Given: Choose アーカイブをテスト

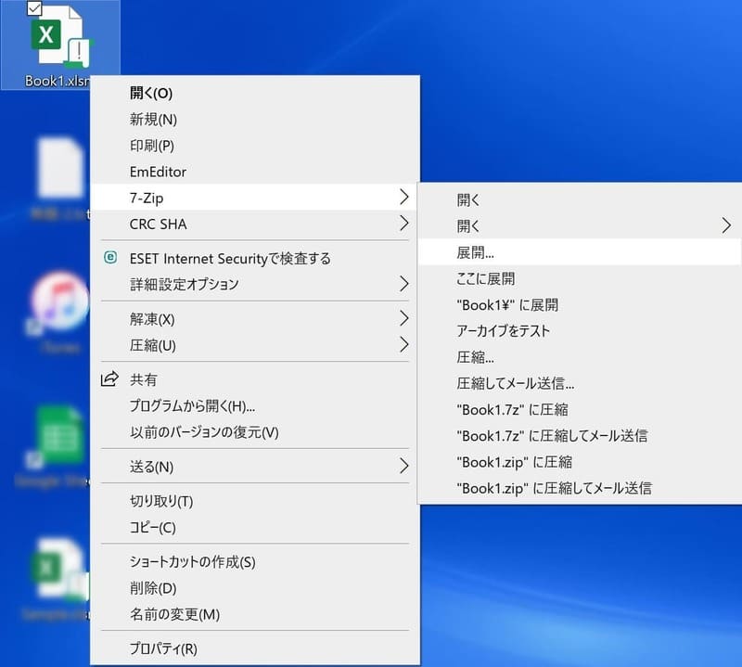Looking at the screenshot, I should click(580, 330).
